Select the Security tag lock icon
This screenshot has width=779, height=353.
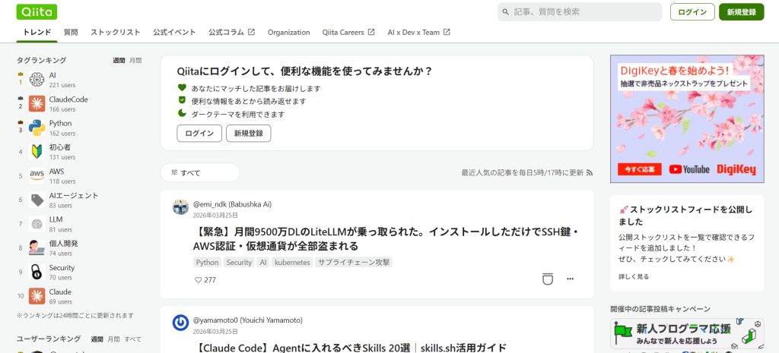[x=37, y=273]
